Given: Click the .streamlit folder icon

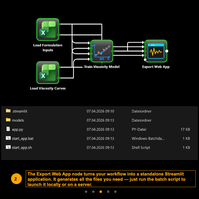Looking at the screenshot, I should [8, 111].
